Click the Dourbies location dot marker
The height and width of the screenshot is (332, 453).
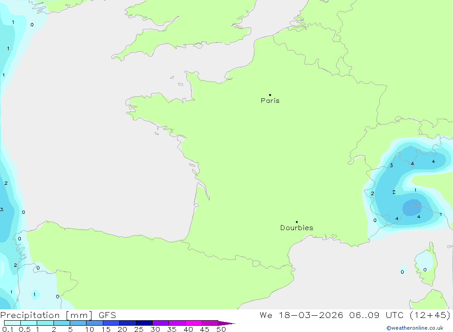(x=297, y=222)
